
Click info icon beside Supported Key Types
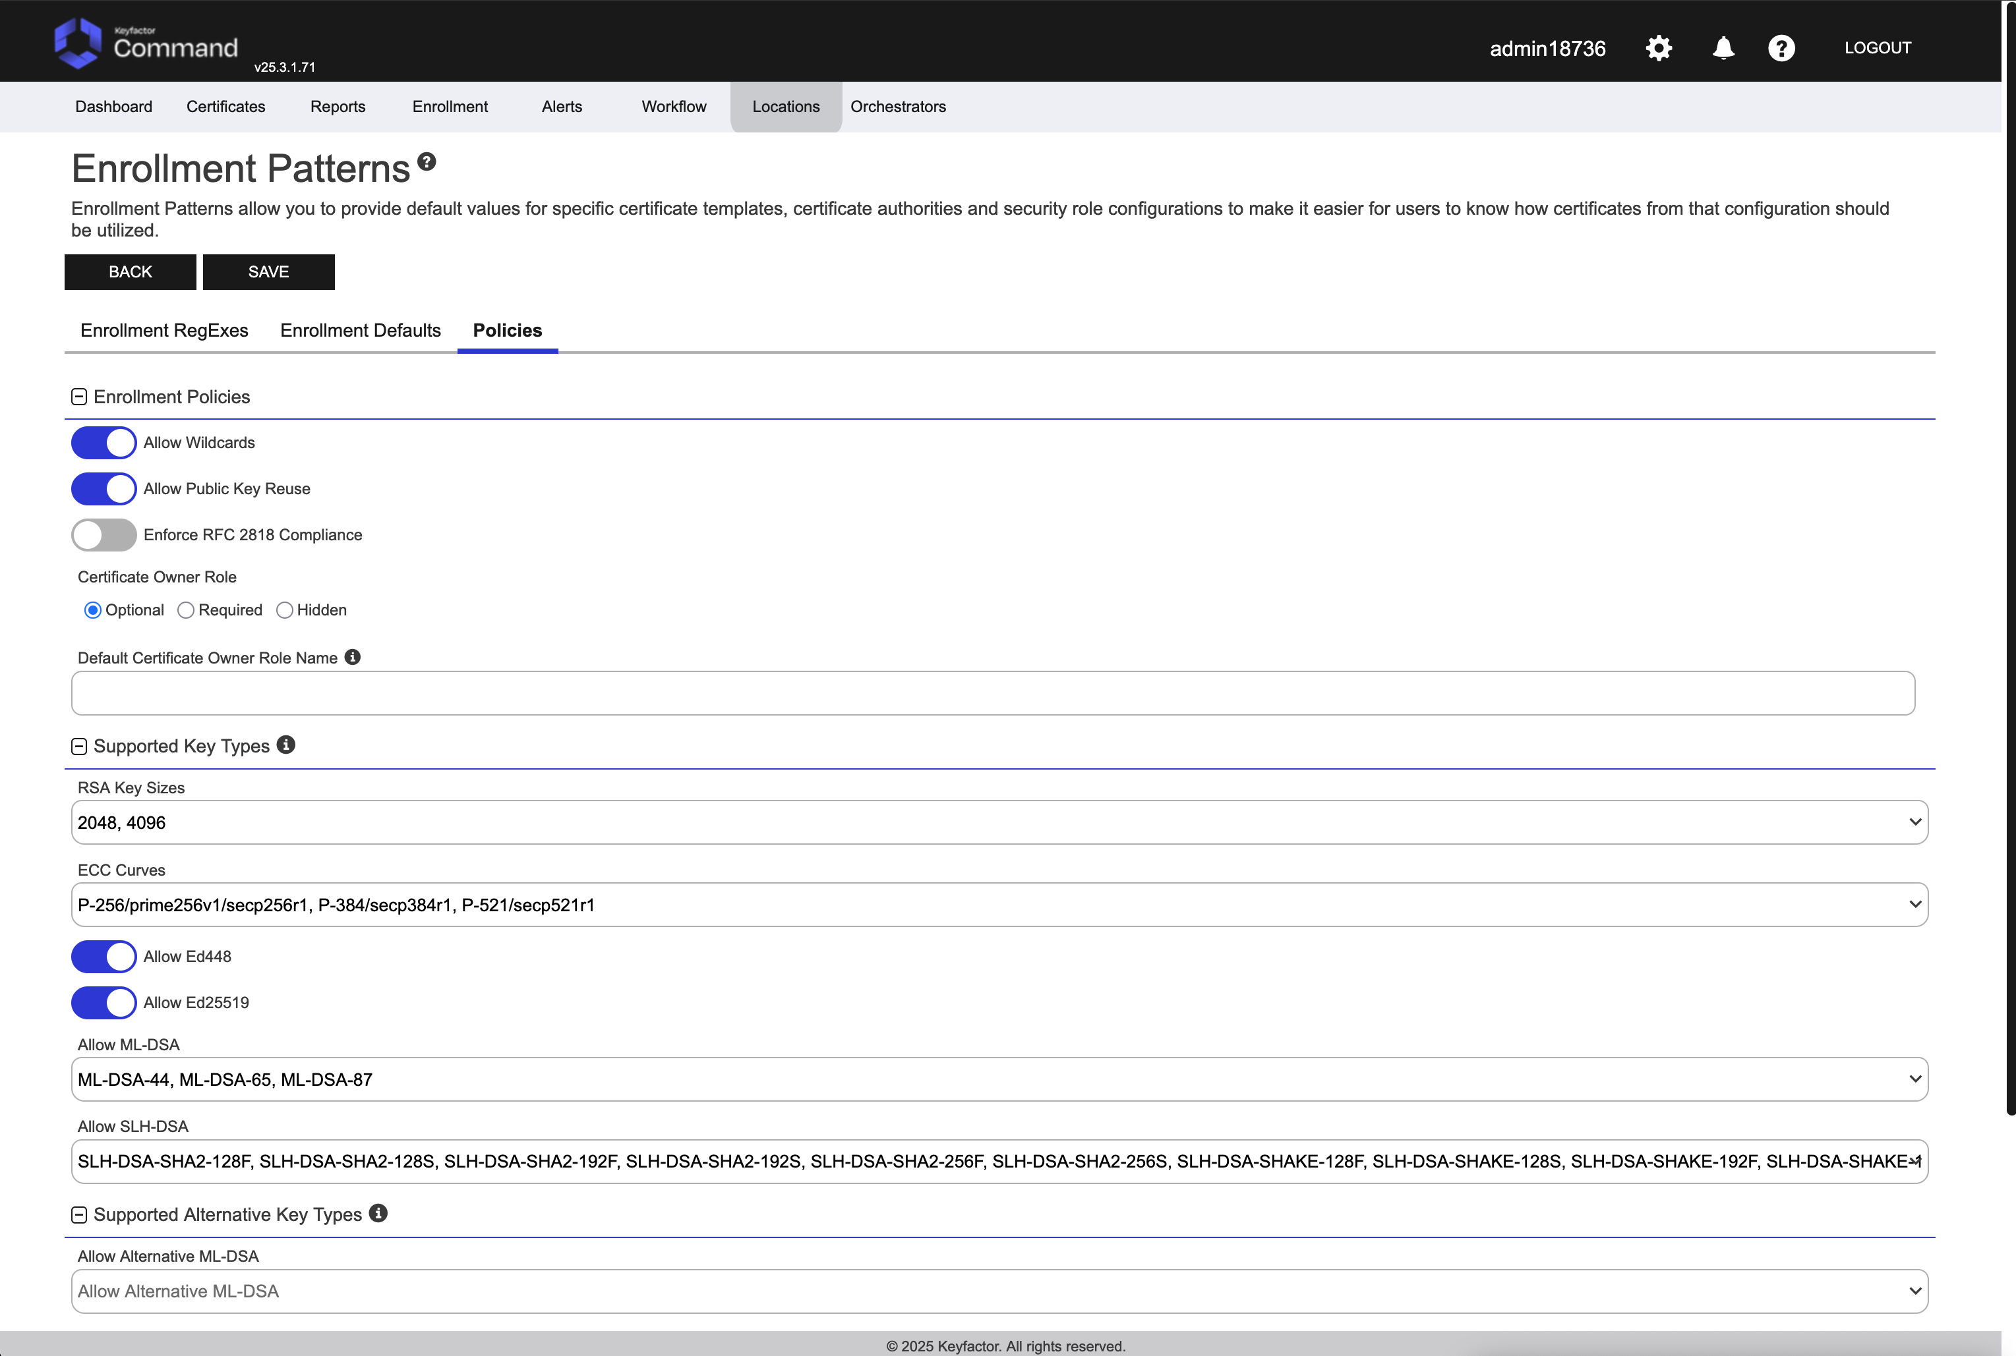point(286,745)
